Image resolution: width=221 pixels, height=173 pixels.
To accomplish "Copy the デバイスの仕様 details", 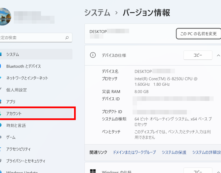I will pos(198,55).
